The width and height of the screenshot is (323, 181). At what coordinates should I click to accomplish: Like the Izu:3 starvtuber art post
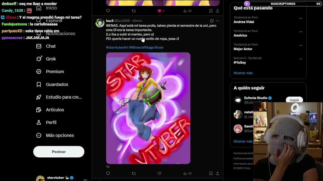pos(159,173)
